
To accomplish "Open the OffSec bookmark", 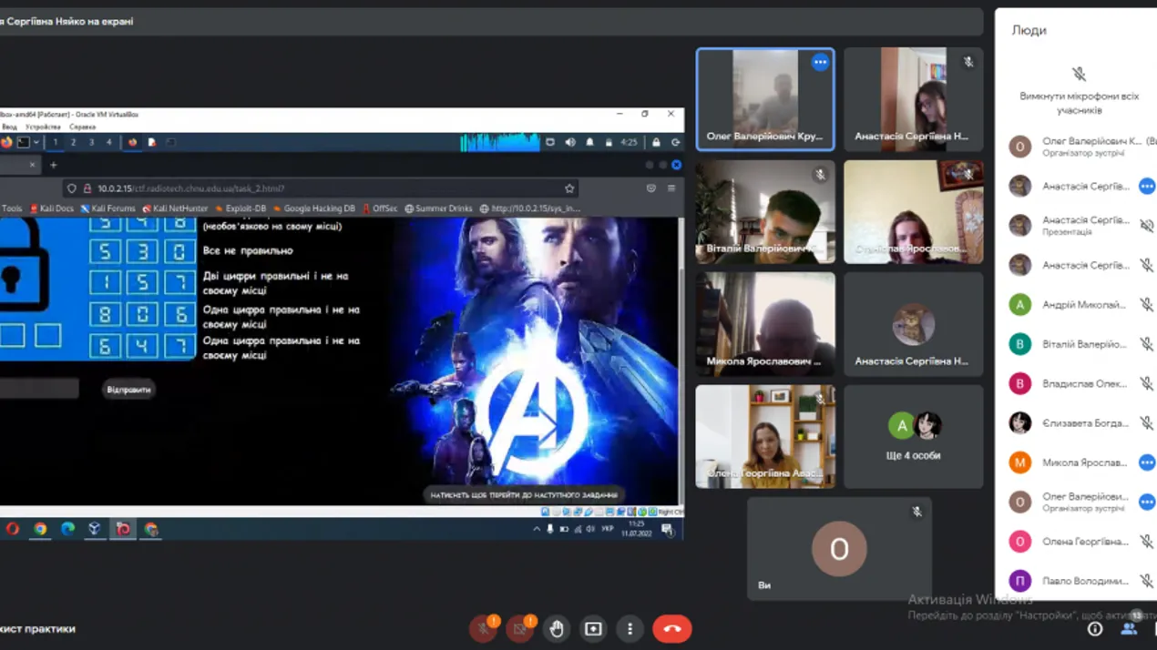I will tap(380, 208).
